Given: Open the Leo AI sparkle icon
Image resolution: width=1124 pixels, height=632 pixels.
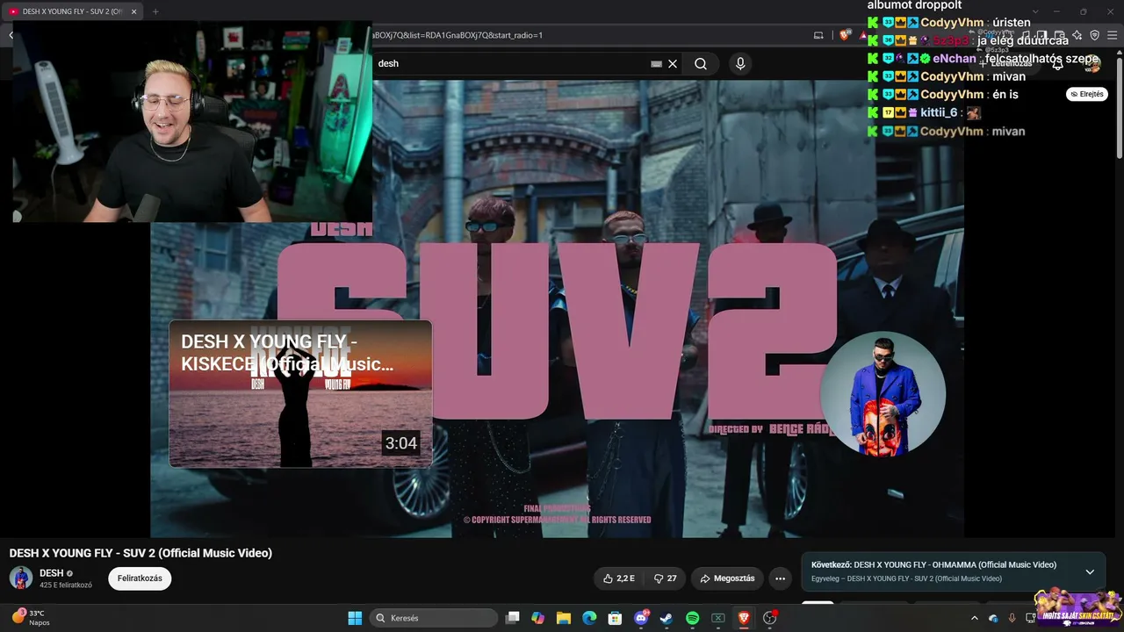Looking at the screenshot, I should point(1077,35).
